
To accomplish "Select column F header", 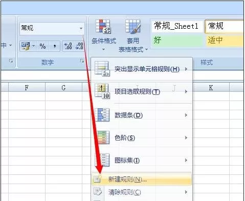I will (x=27, y=88).
